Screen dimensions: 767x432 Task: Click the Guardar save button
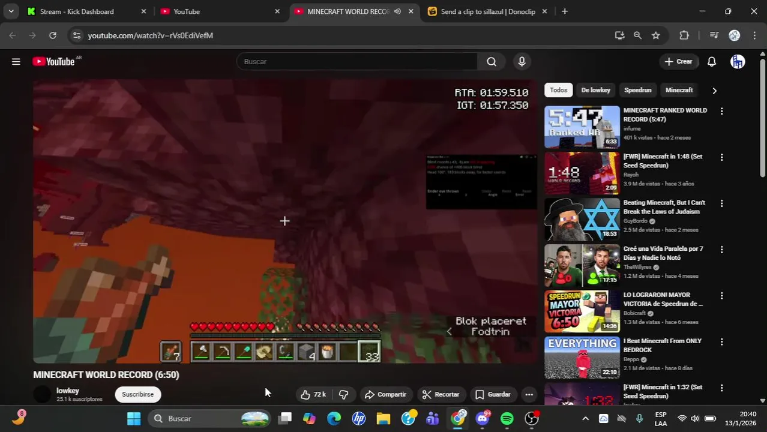pos(493,394)
